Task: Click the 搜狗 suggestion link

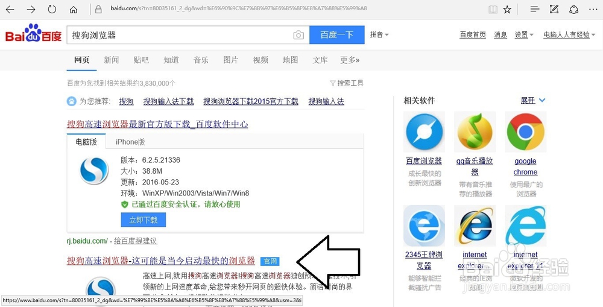Action: (126, 101)
